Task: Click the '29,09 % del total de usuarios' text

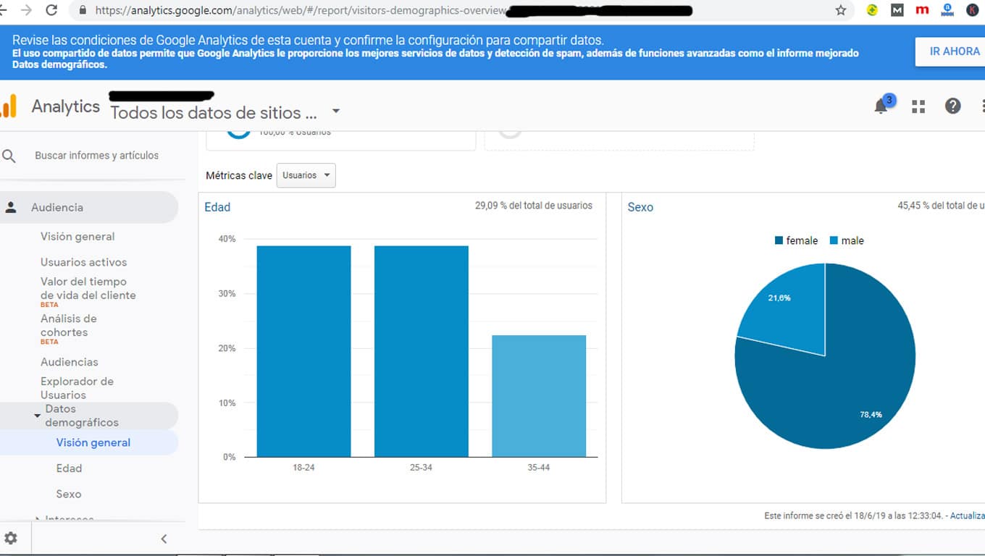Action: coord(534,206)
